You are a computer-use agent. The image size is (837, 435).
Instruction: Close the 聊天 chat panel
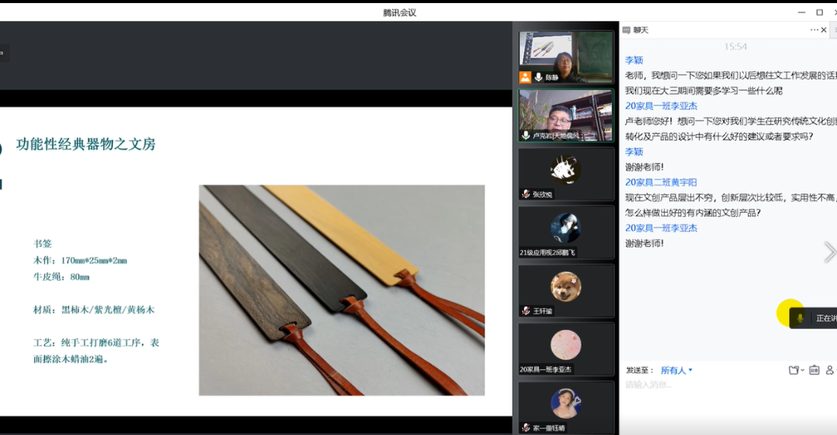(x=824, y=30)
